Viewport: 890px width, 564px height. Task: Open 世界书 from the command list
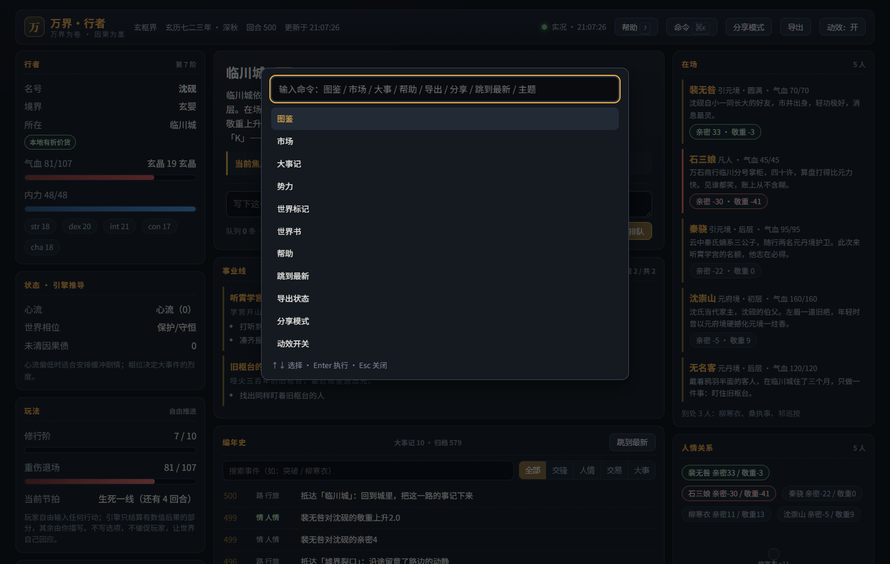click(x=445, y=232)
